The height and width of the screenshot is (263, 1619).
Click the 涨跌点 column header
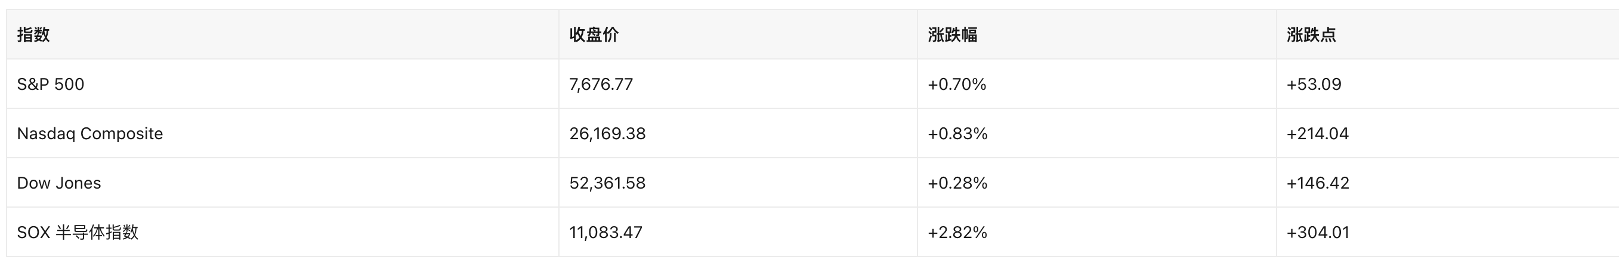[x=1447, y=35]
